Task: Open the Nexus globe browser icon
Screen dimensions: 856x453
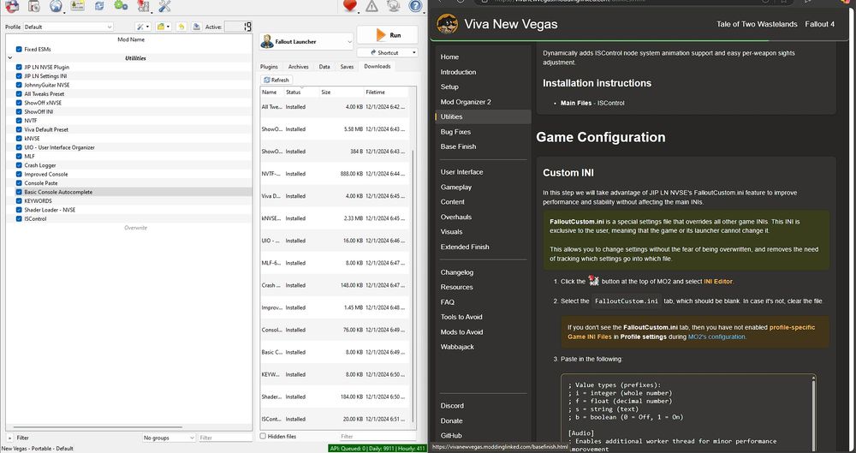Action: tap(56, 6)
